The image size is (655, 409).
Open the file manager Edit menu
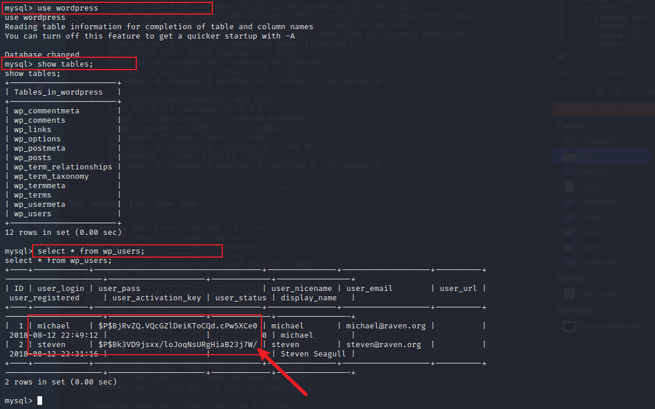[x=588, y=73]
